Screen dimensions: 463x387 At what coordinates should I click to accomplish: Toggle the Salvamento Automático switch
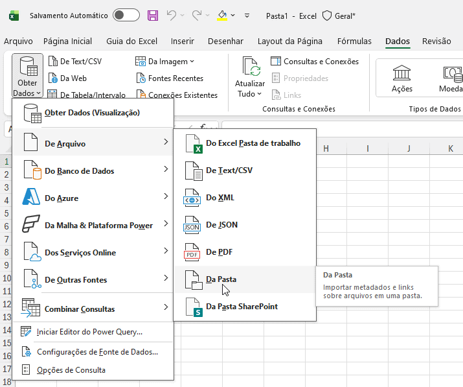pyautogui.click(x=126, y=15)
